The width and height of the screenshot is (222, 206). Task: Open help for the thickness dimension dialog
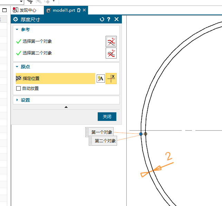[x=109, y=20]
